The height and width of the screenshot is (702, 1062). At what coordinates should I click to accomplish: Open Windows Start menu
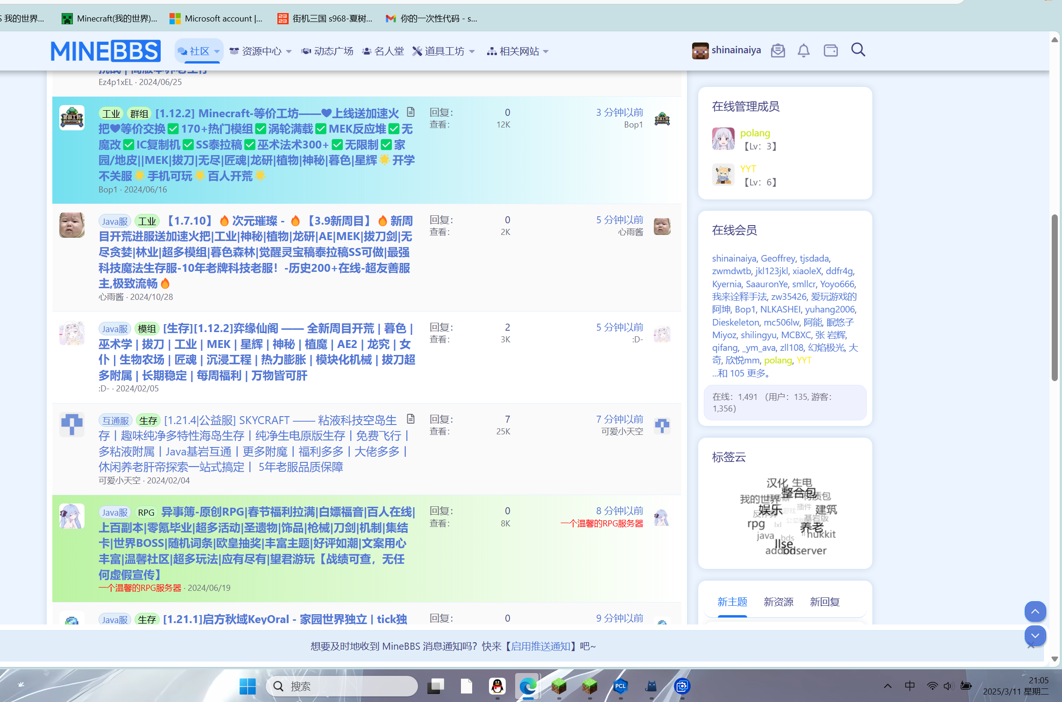pyautogui.click(x=248, y=686)
